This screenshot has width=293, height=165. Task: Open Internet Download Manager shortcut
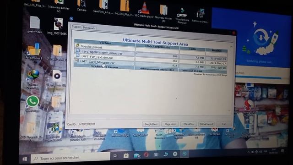coord(33,79)
